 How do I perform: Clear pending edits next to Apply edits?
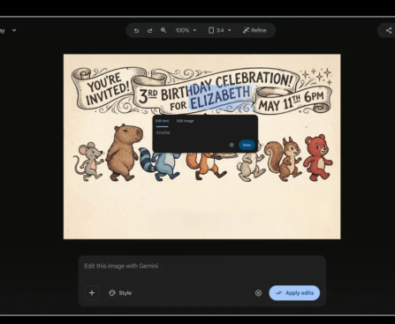coord(258,293)
